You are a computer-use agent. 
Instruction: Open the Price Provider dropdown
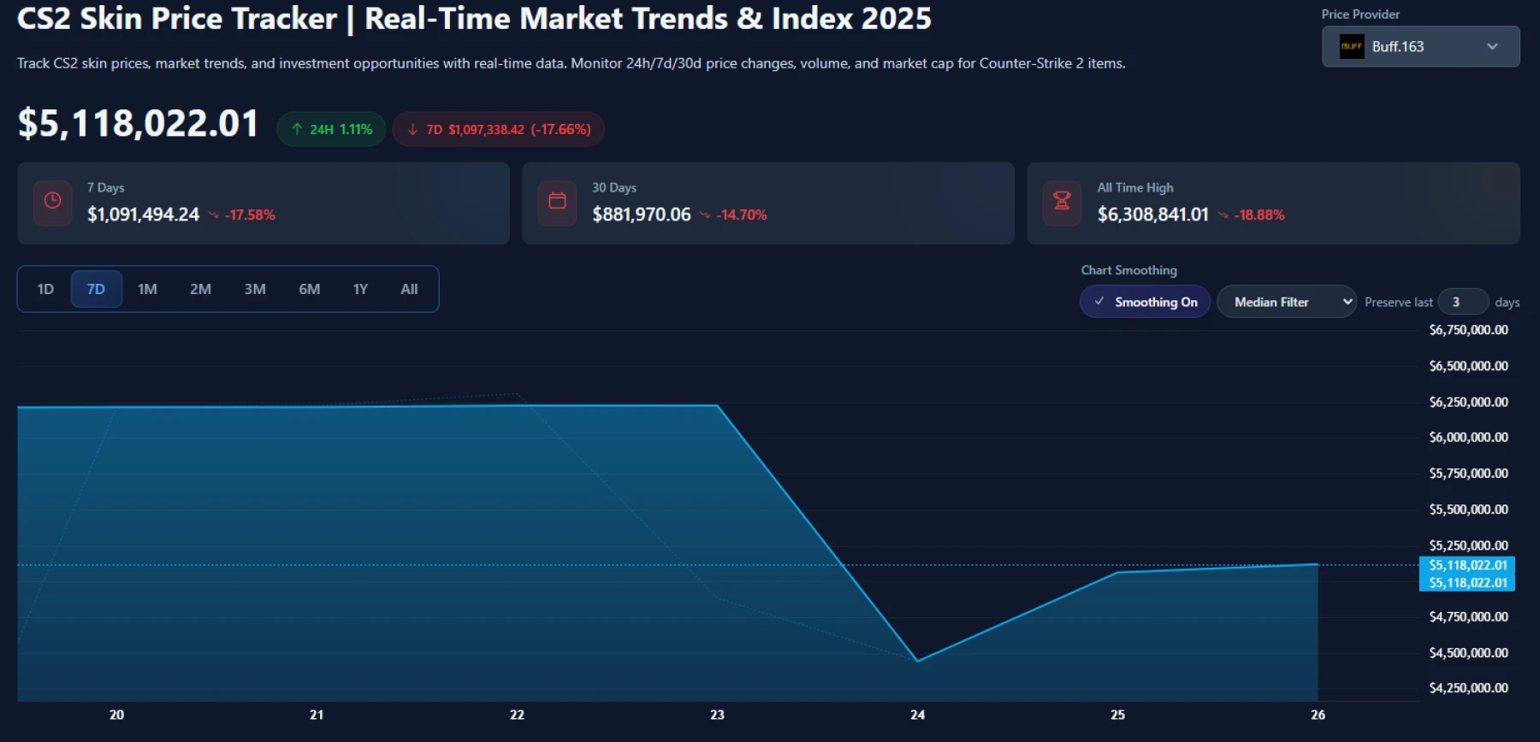(x=1420, y=47)
